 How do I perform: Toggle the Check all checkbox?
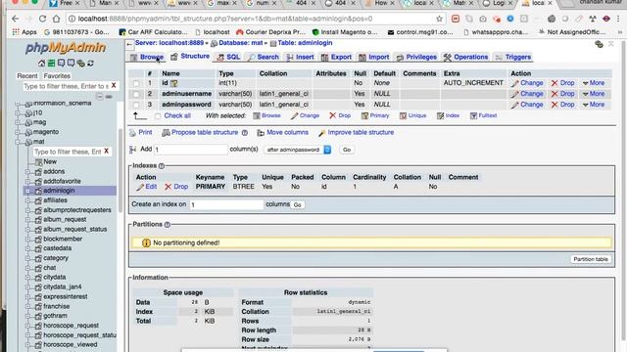coord(158,116)
